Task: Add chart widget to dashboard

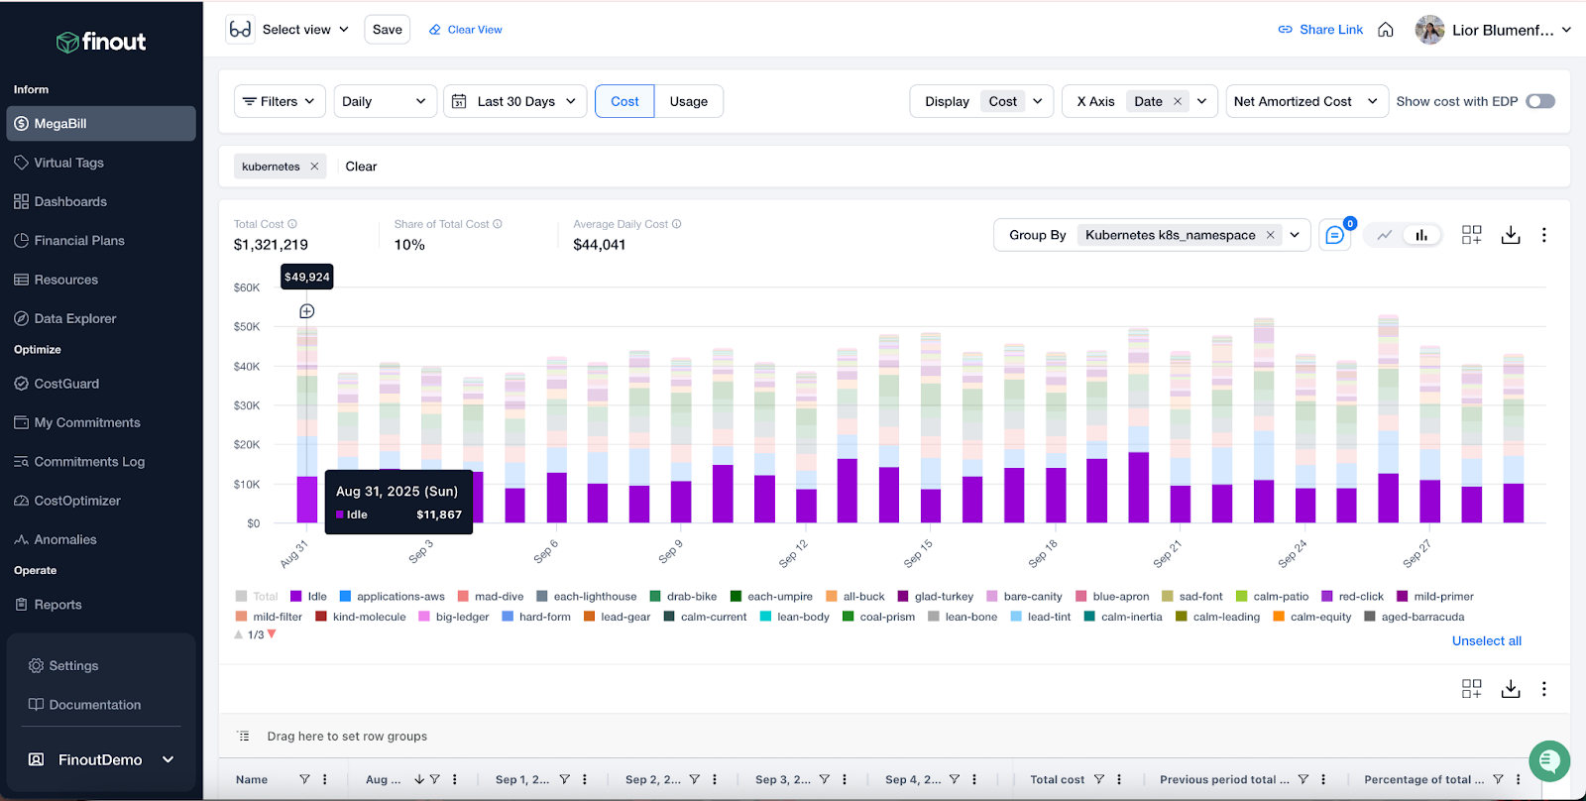Action: point(1471,235)
